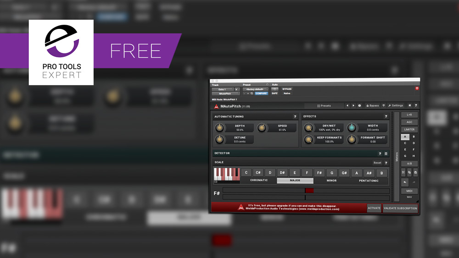Adjust the Depth knob in Automatic Tuning
The width and height of the screenshot is (459, 258).
click(219, 128)
